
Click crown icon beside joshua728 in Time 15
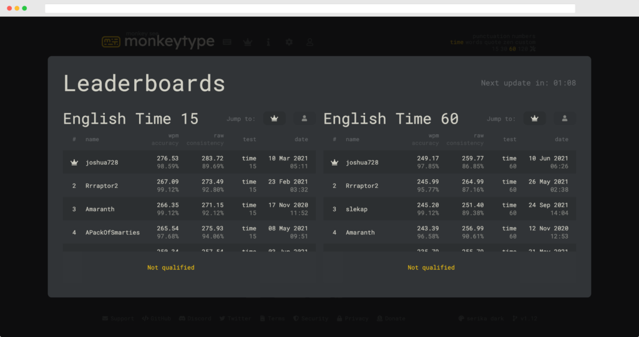point(74,162)
